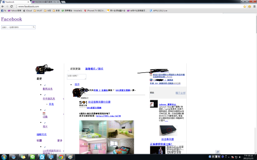Click the calendar event icon in right column
This screenshot has height=160, width=257.
point(151,75)
